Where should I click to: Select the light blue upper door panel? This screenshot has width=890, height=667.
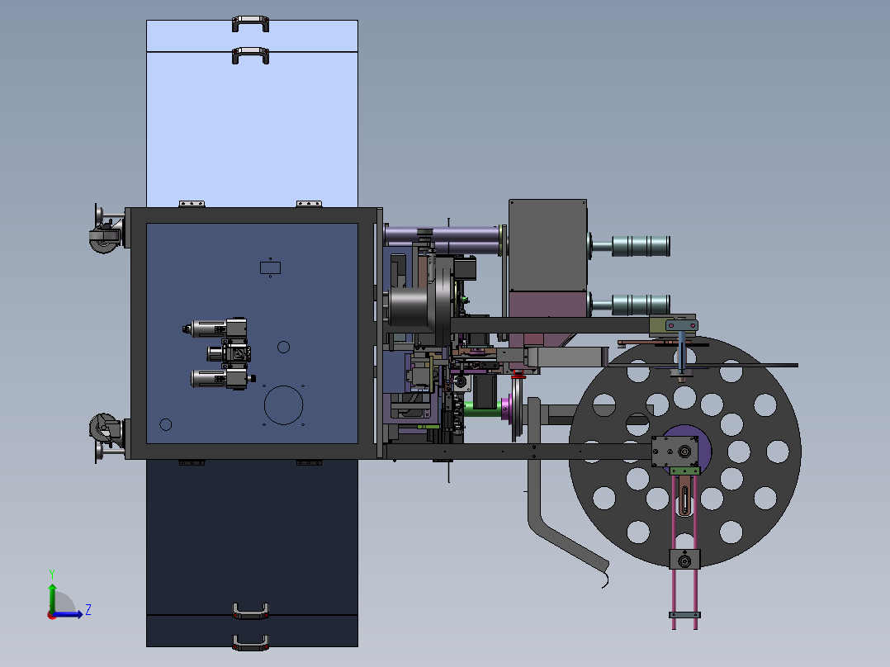pos(252,128)
